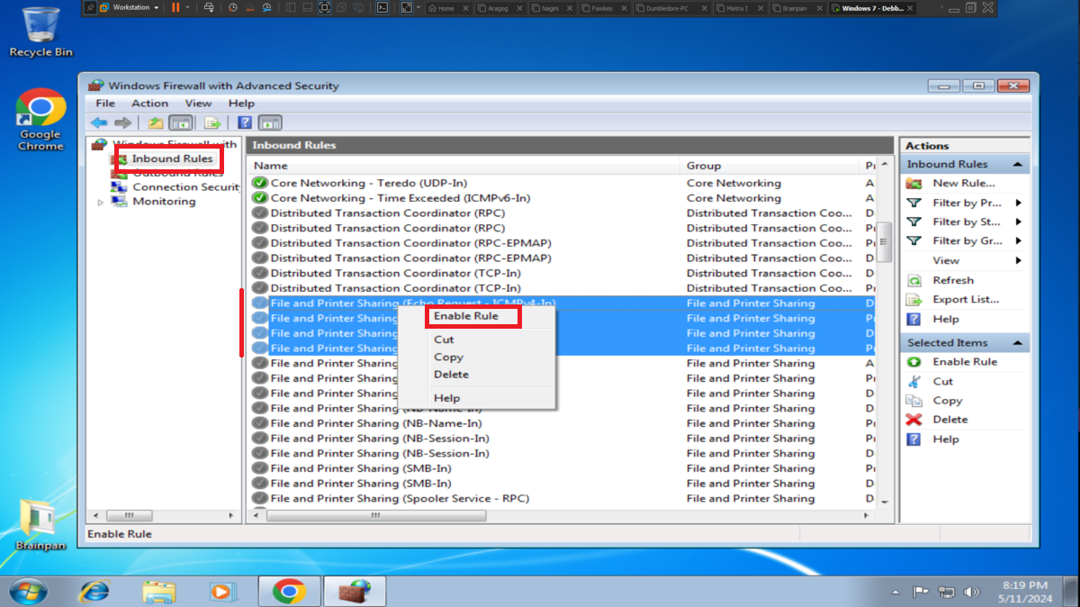Click the Recycle Bin desktop icon
This screenshot has height=607, width=1080.
tap(40, 32)
